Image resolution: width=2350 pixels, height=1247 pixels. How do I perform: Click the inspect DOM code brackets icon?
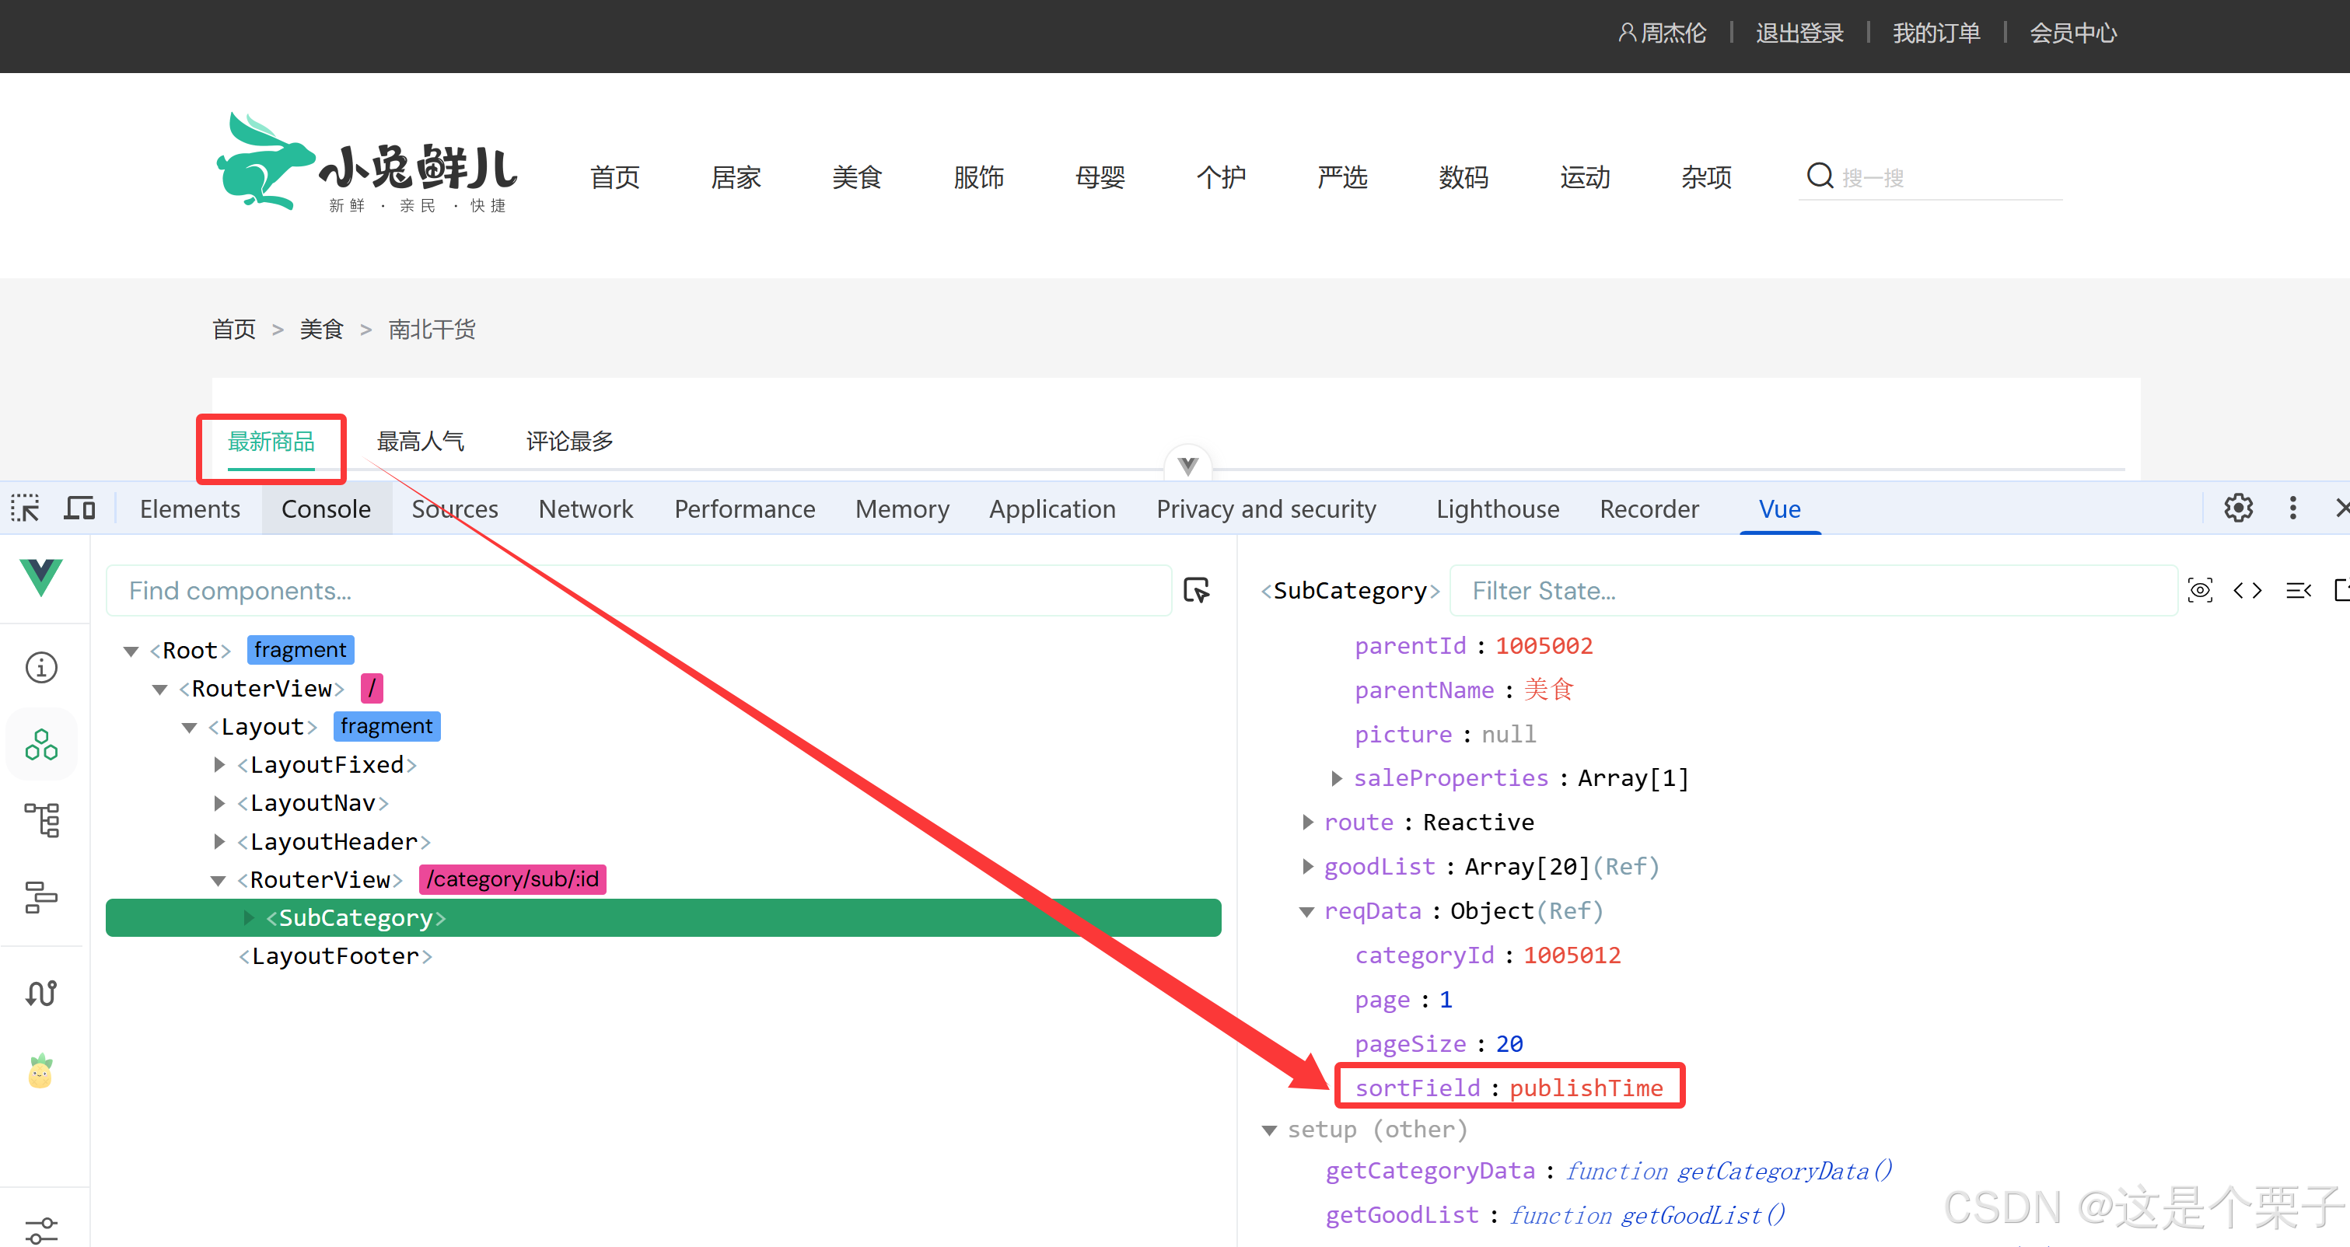click(x=2248, y=590)
